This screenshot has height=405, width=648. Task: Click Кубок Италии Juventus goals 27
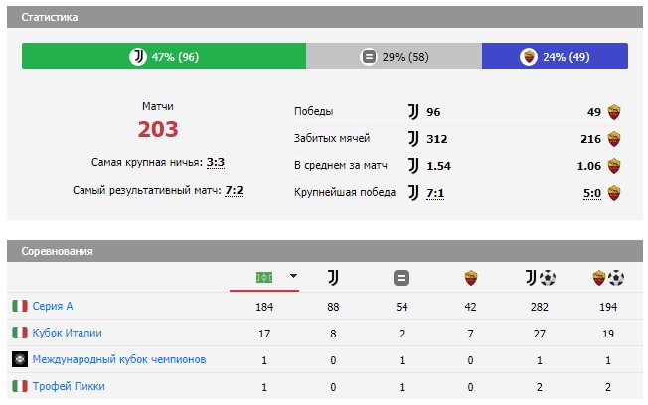coord(540,334)
